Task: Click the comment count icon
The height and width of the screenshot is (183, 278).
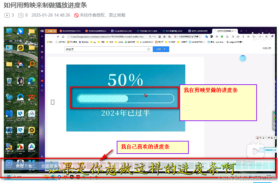Action: [21, 15]
